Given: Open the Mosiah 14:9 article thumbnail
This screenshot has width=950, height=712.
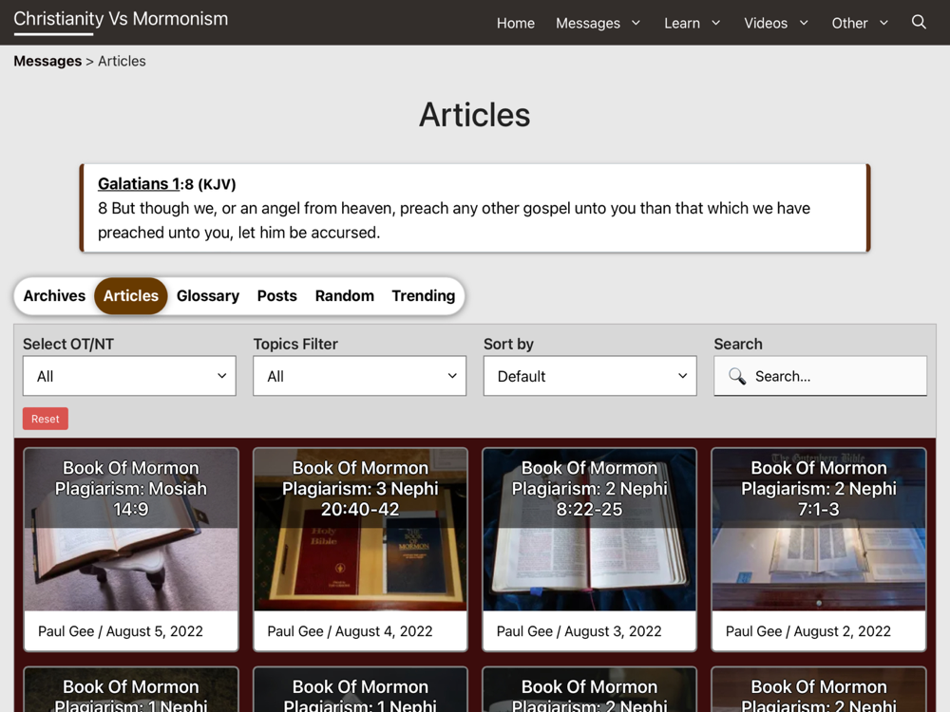Looking at the screenshot, I should [131, 529].
